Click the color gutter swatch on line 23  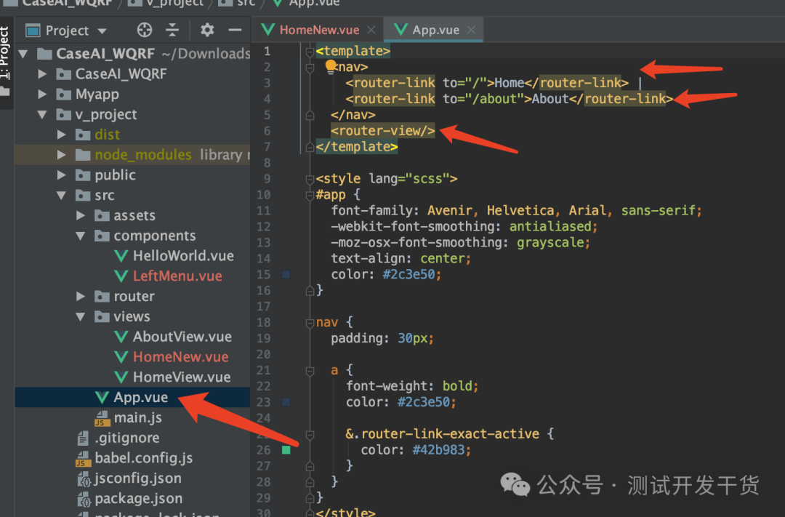coord(286,402)
